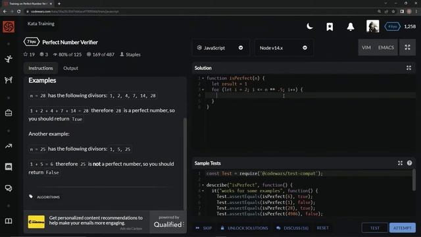Switch to the Instructions tab
Image resolution: width=421 pixels, height=237 pixels.
coord(41,68)
